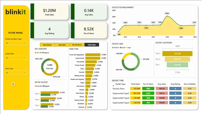Viewport: 202px width, 114px height.
Task: Click the Tier 1 Low Fat bar 0.22M
Action: (47, 104)
